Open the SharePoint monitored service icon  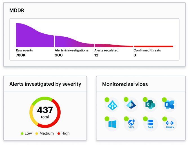coord(150,104)
